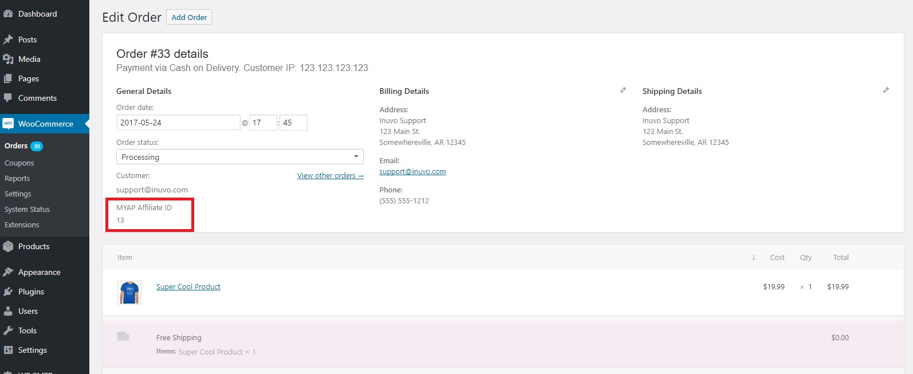Click support@inuvo.com email link
The width and height of the screenshot is (913, 374).
(x=412, y=172)
